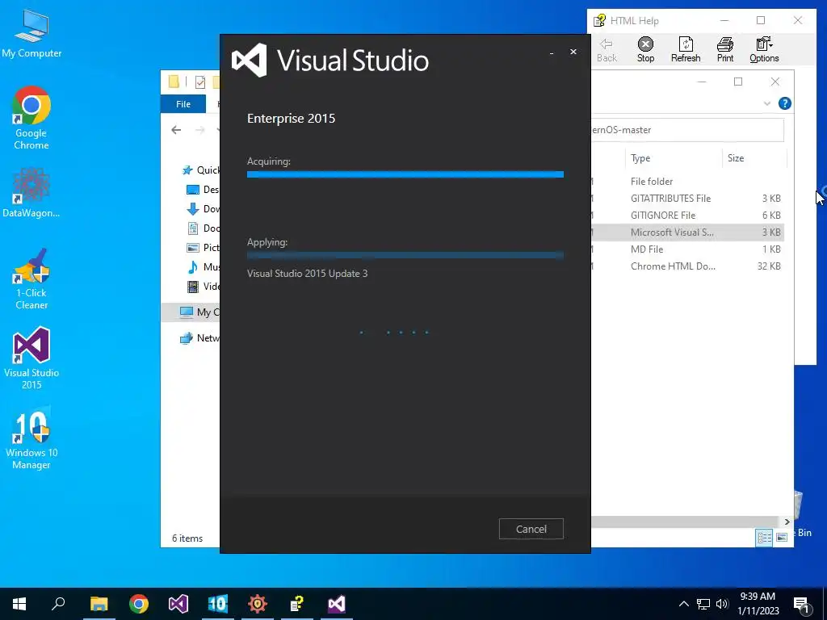Open Options in HTML Help toolbar
The image size is (827, 620).
[x=764, y=49]
